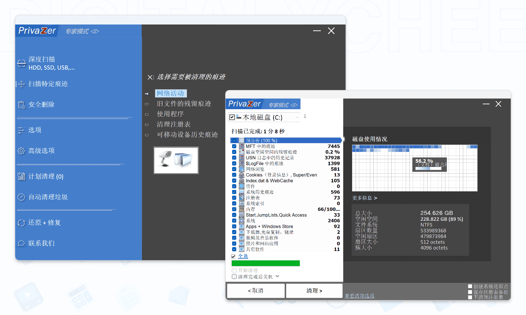Image resolution: width=526 pixels, height=315 pixels.
Task: Enable 清理完成后关机 checkbox
Action: (234, 276)
